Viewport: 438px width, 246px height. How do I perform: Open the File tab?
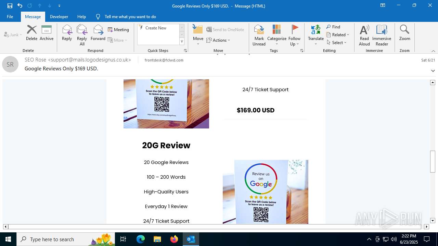click(10, 17)
